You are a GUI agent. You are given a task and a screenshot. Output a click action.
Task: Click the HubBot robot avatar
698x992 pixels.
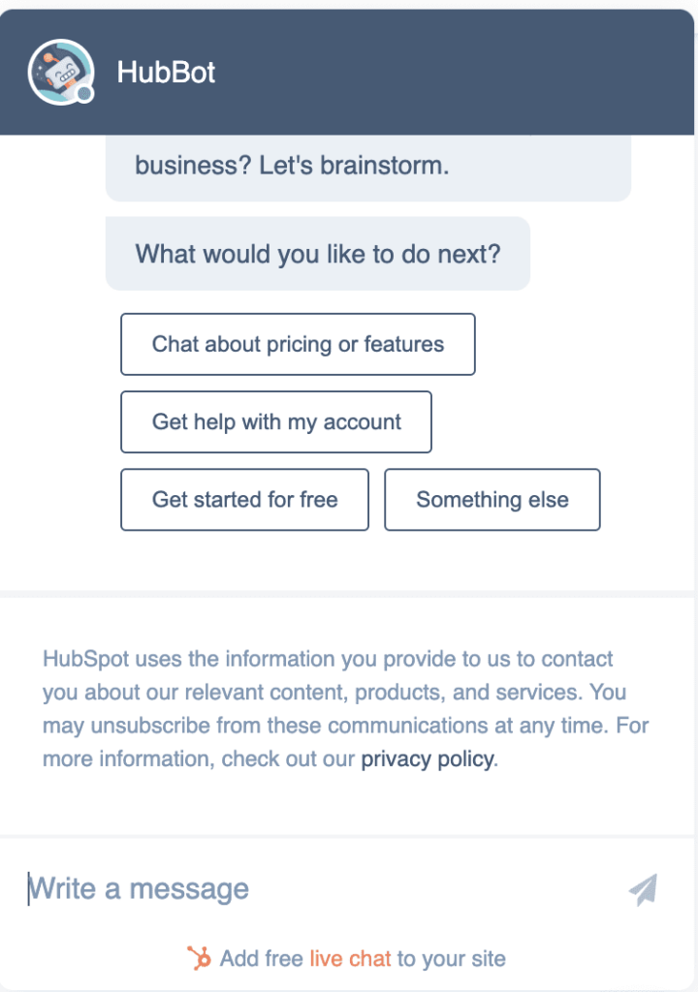[61, 72]
